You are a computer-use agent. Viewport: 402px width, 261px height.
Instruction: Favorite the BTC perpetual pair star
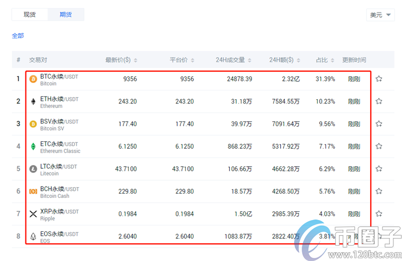point(379,79)
